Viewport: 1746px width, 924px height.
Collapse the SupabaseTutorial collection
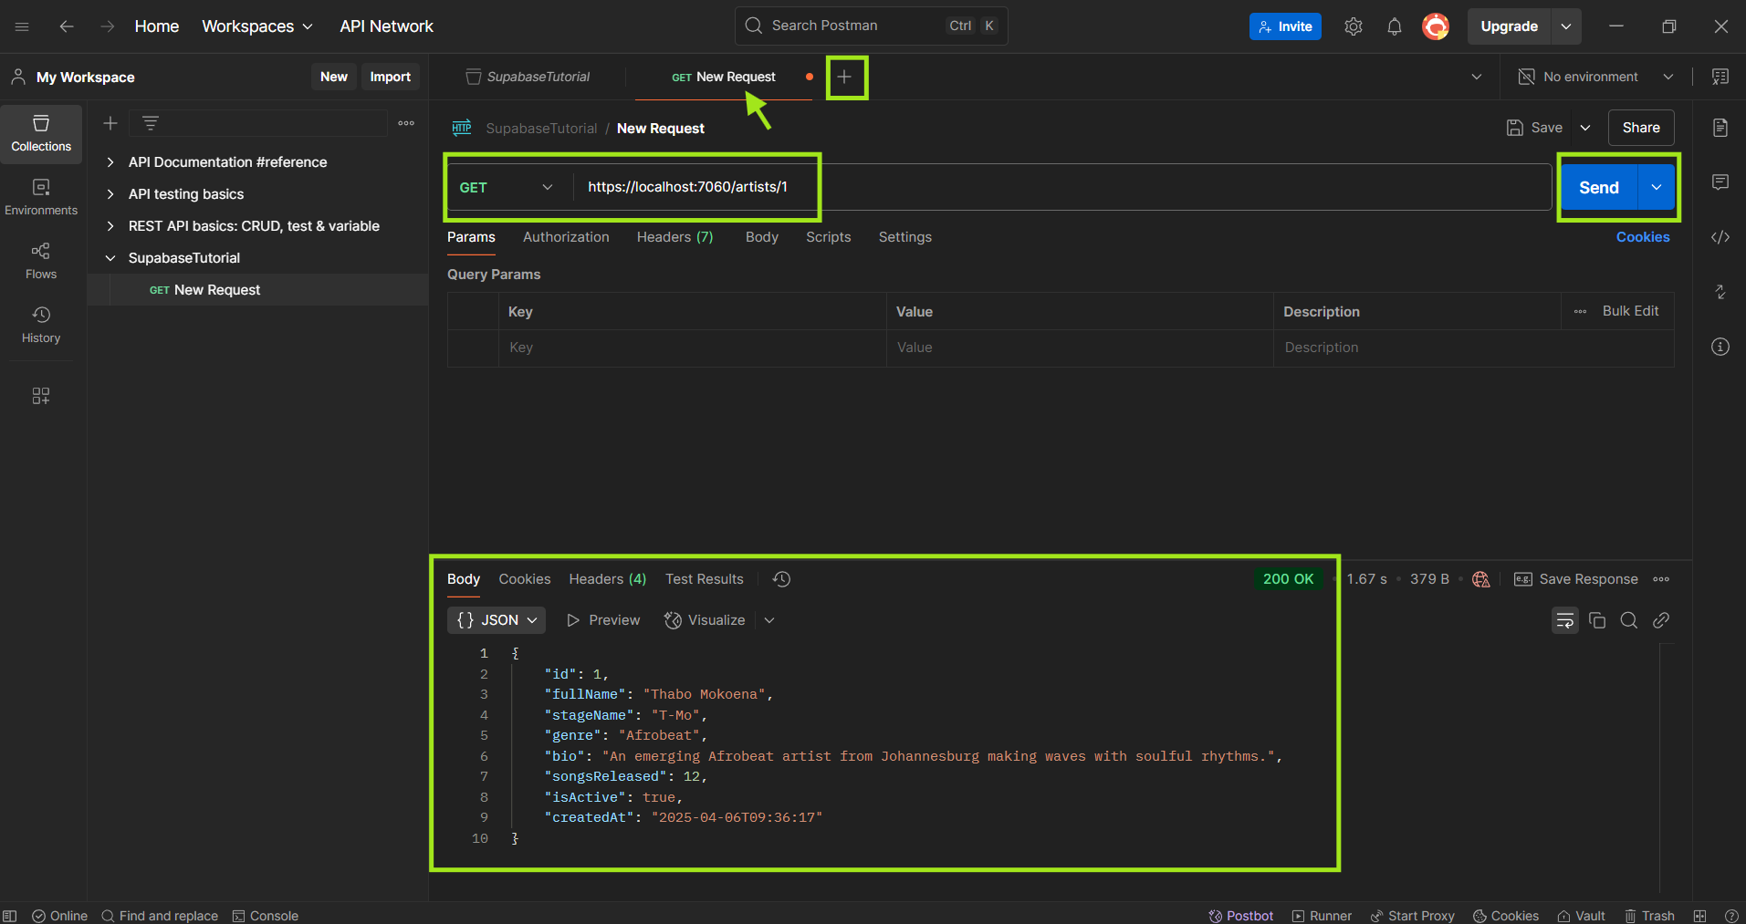[x=110, y=258]
